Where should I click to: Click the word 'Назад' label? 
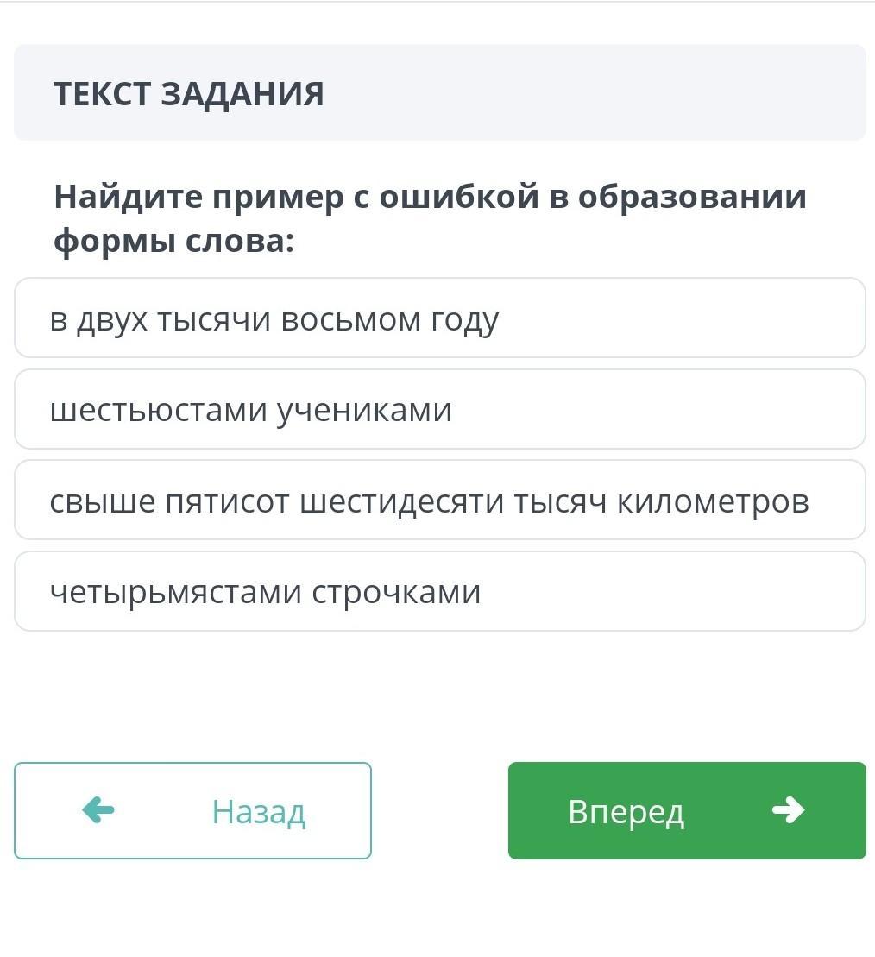click(259, 811)
